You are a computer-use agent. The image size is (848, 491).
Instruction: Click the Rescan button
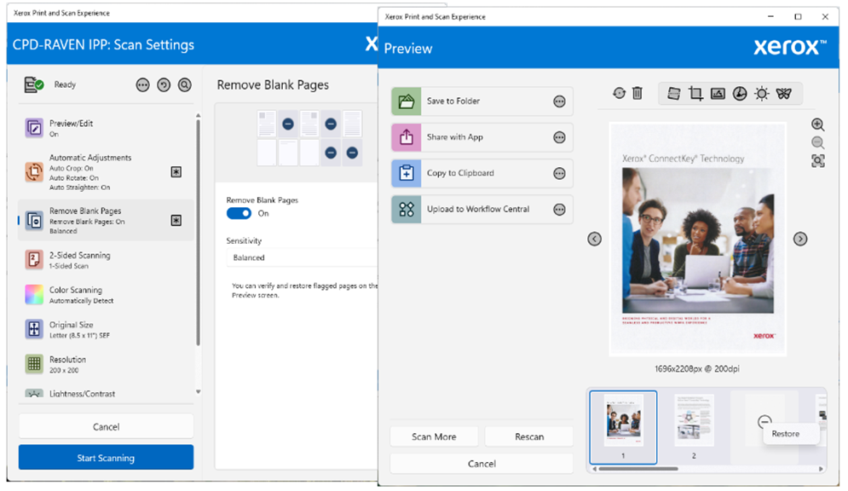click(529, 436)
